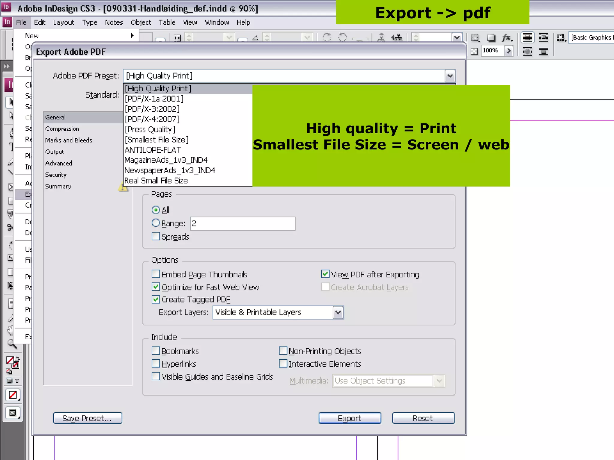Switch to the Compression pane
This screenshot has width=614, height=460.
(62, 129)
